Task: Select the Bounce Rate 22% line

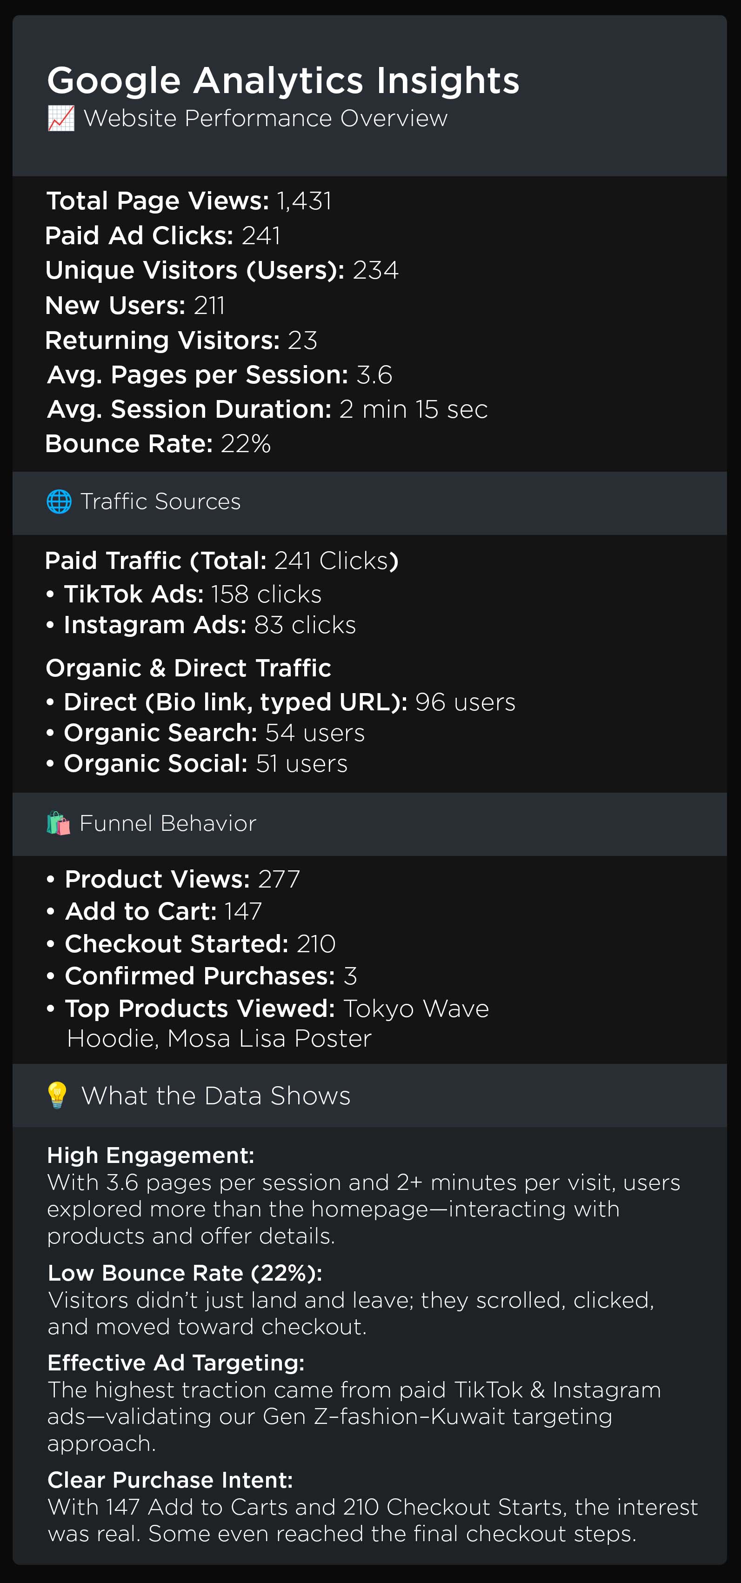Action: pos(158,444)
